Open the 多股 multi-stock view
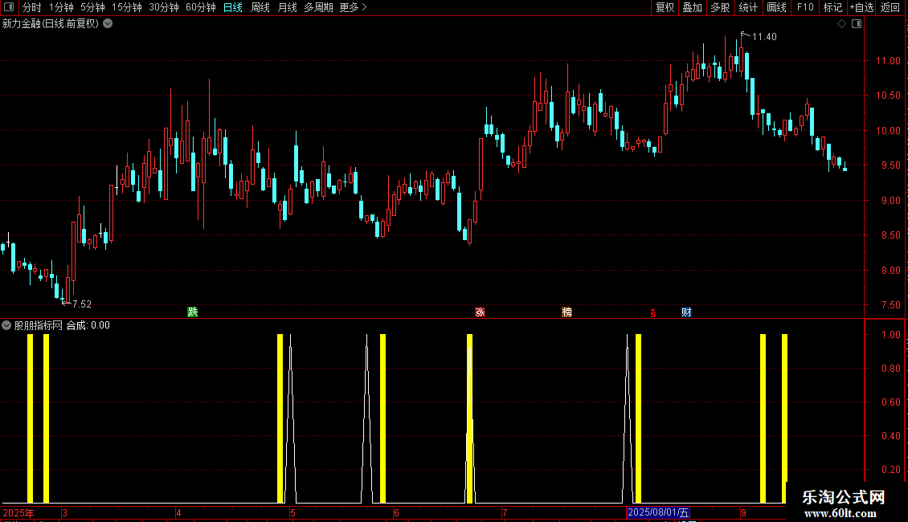Viewport: 908px width, 522px height. click(720, 7)
